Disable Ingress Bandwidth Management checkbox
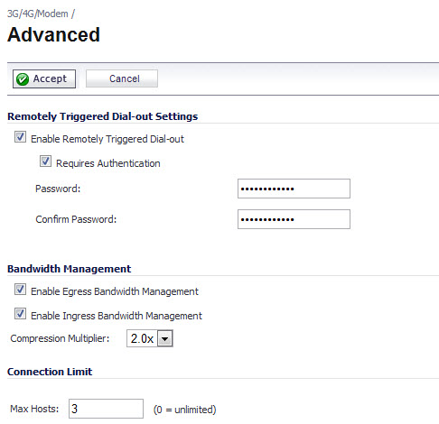439x424 pixels. point(20,314)
